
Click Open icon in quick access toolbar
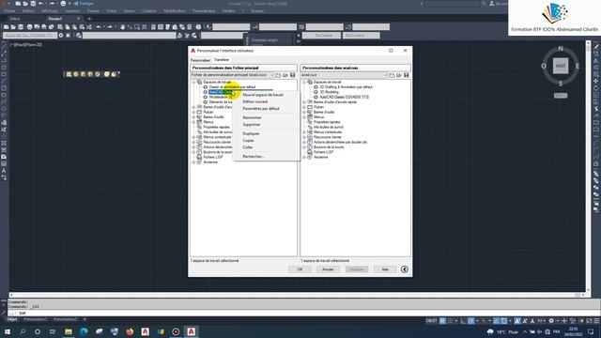pos(25,4)
